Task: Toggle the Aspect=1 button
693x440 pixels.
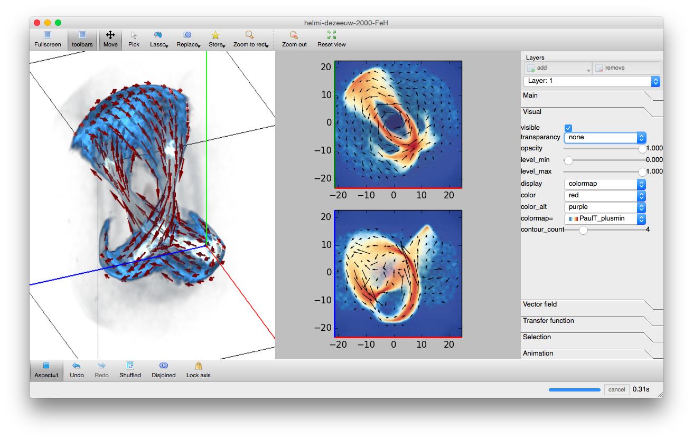Action: click(46, 369)
